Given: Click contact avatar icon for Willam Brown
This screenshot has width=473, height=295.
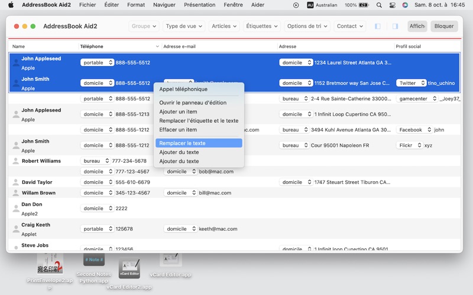Looking at the screenshot, I should pyautogui.click(x=16, y=193).
